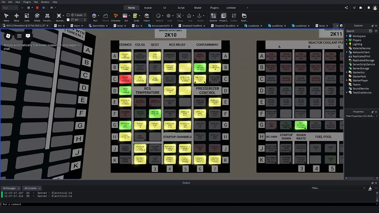This screenshot has height=213, width=379.
Task: Open the Transform tool
Action: (47, 17)
